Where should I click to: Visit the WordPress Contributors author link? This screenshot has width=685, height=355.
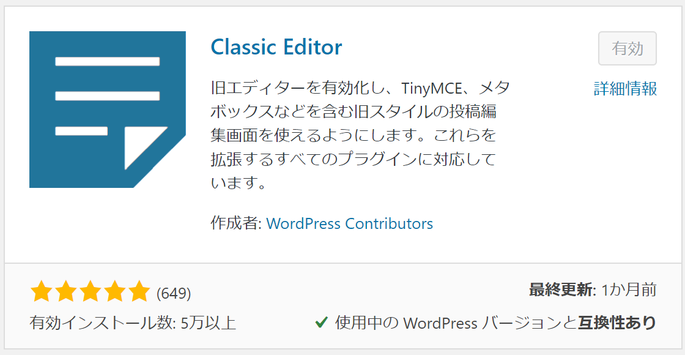[349, 223]
